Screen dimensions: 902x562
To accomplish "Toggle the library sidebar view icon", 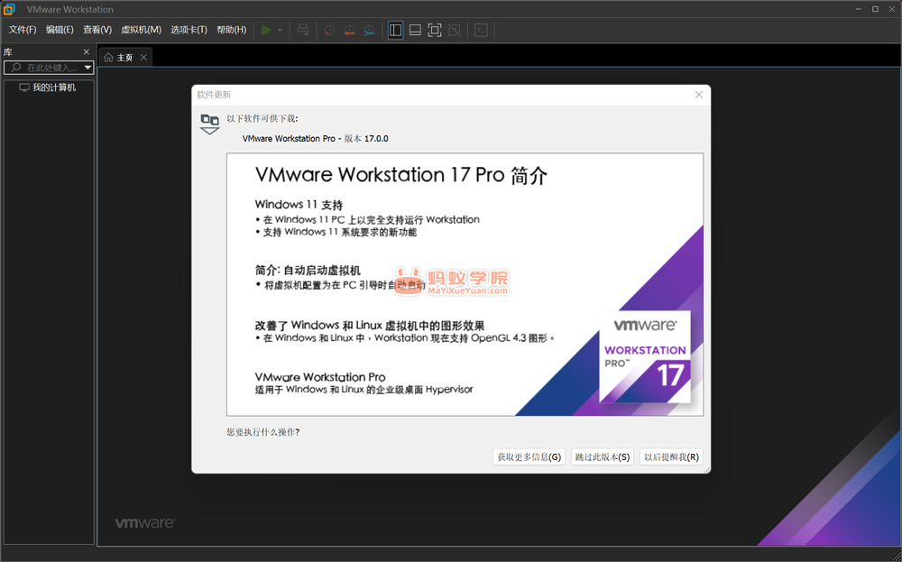I will 395,30.
